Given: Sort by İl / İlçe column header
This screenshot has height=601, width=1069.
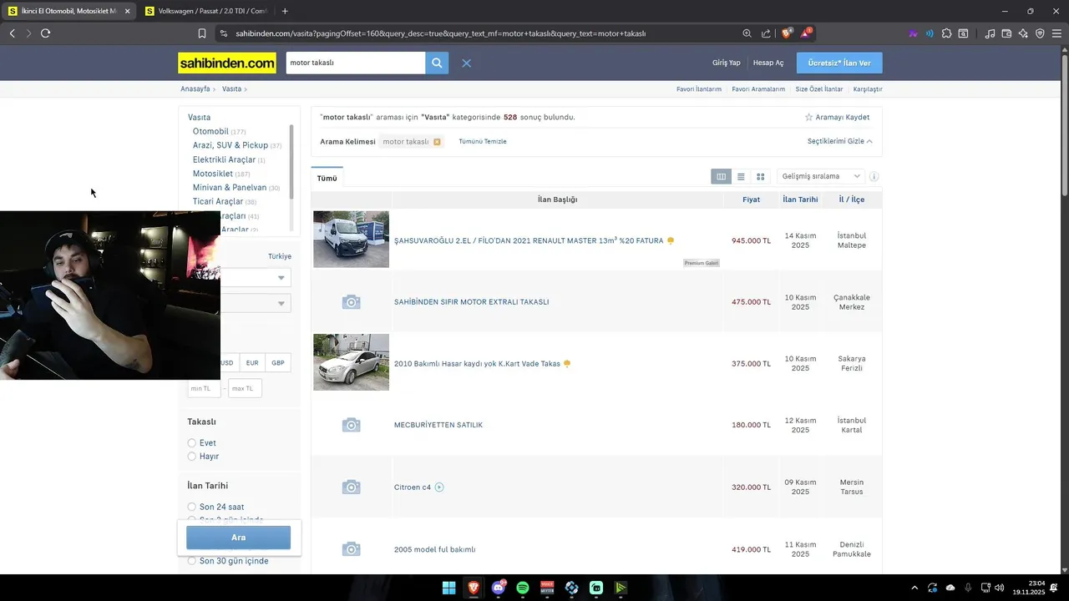Looking at the screenshot, I should pyautogui.click(x=852, y=199).
